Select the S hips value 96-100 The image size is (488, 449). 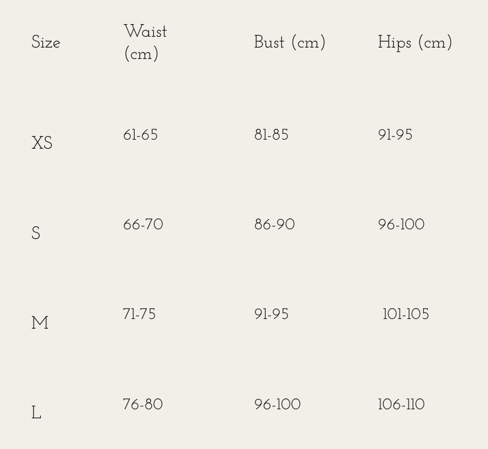401,225
